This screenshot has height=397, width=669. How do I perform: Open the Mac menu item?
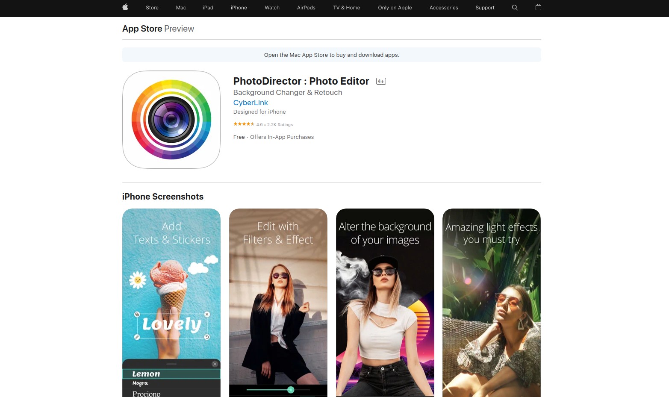[x=181, y=8]
